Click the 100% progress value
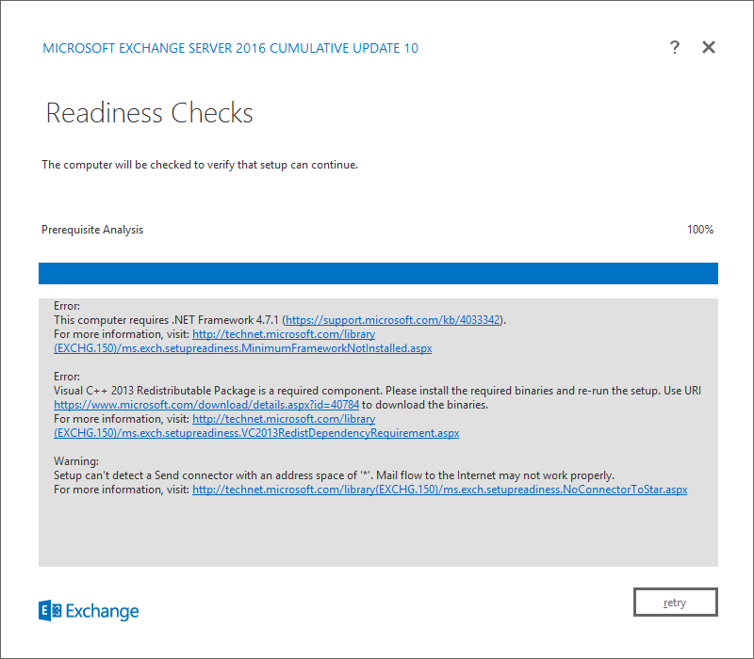This screenshot has height=659, width=754. (700, 230)
